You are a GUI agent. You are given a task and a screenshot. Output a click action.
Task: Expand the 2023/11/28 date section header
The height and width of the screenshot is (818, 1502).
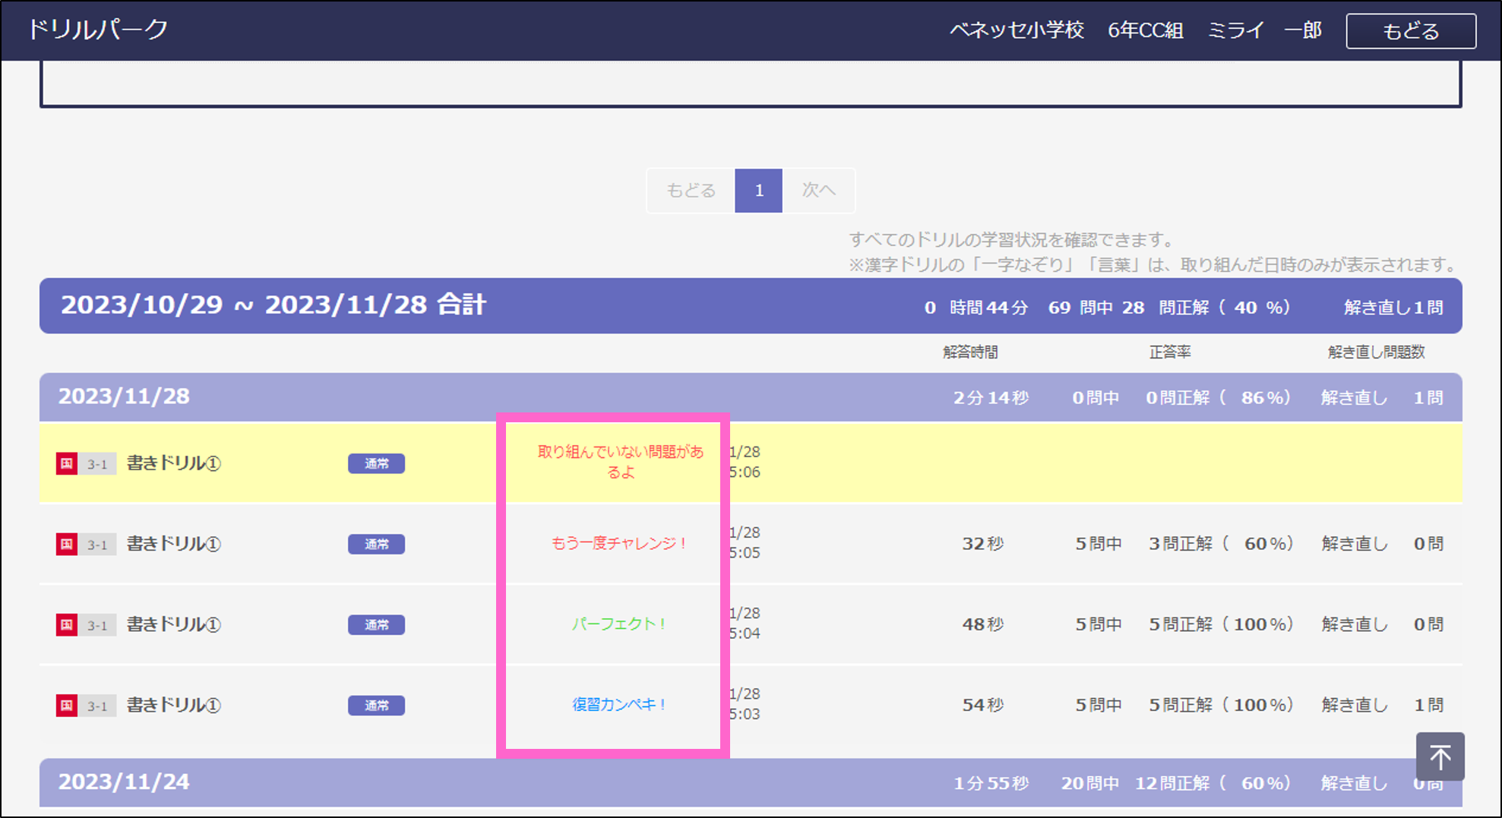pyautogui.click(x=124, y=396)
